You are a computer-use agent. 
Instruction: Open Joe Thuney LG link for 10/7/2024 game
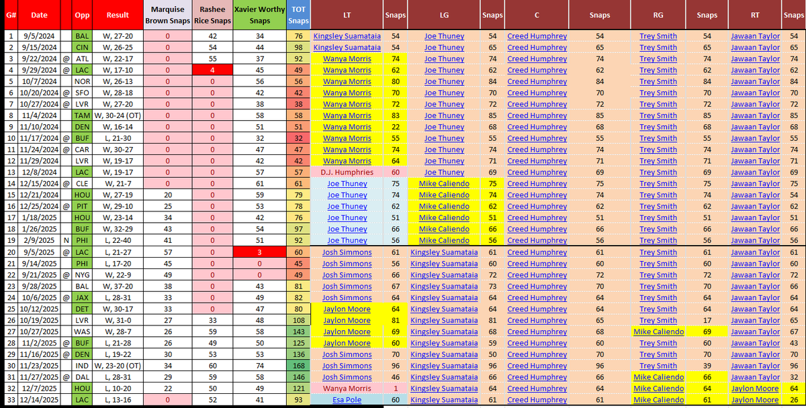[444, 82]
